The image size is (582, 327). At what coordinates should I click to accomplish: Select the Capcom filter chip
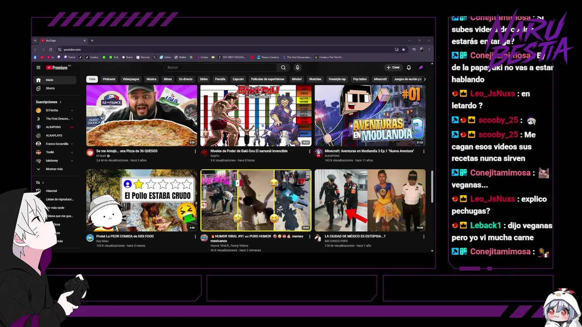238,79
